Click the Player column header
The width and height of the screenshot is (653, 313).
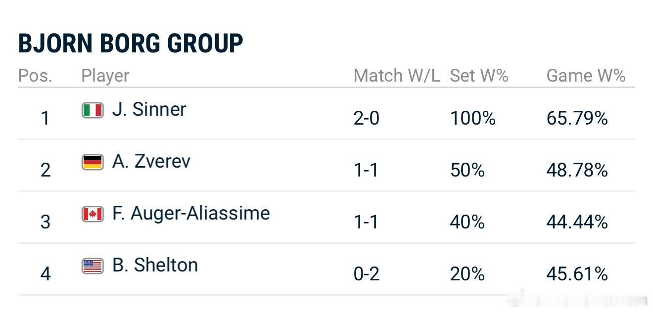pos(105,76)
